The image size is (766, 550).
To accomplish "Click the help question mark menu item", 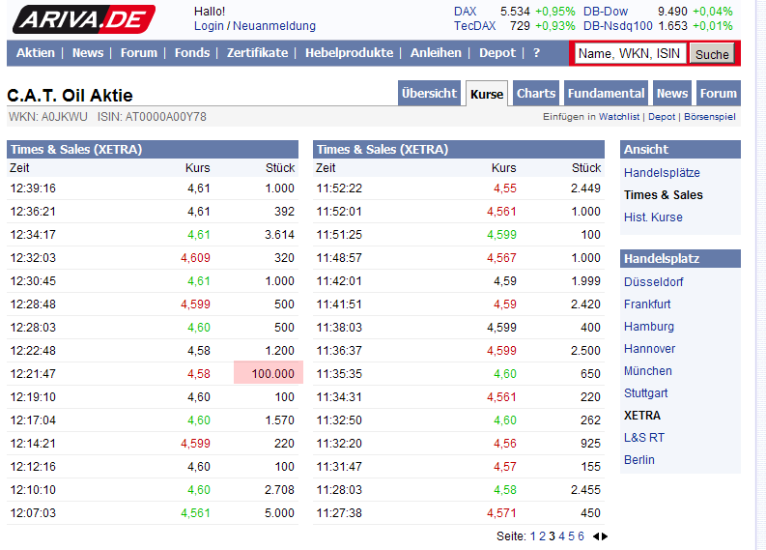I will point(537,53).
